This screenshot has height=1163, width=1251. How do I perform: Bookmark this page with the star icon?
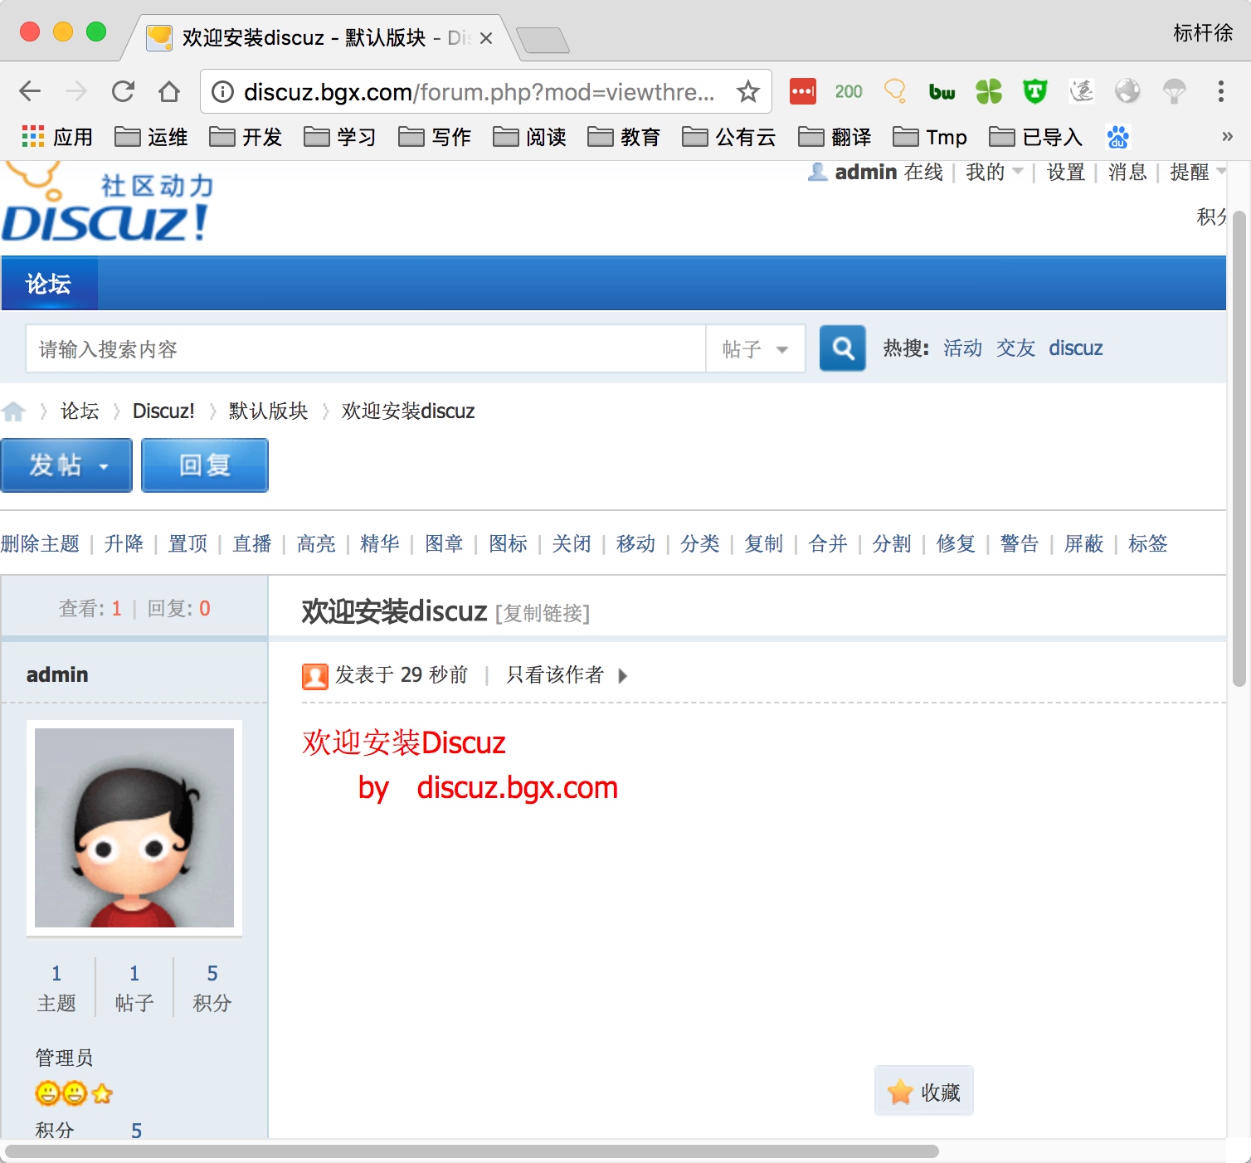coord(748,91)
